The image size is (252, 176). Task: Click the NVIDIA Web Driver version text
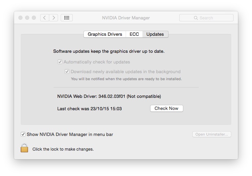coord(109,97)
